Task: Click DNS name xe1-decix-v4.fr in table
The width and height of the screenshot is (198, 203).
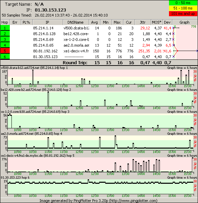Action: (76, 51)
